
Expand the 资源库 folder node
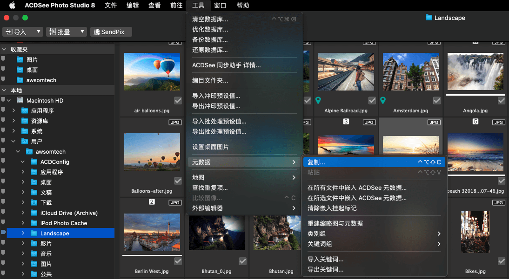[x=13, y=121]
